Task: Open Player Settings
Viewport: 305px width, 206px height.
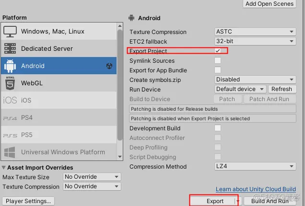Action: [28, 201]
